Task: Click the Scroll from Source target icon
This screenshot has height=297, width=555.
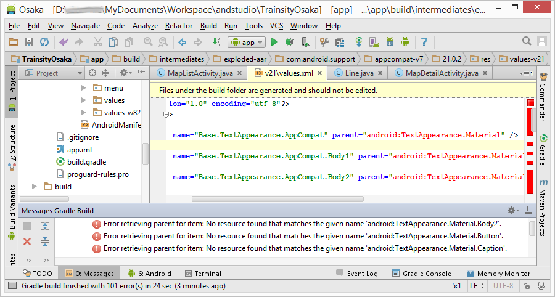Action: [92, 73]
